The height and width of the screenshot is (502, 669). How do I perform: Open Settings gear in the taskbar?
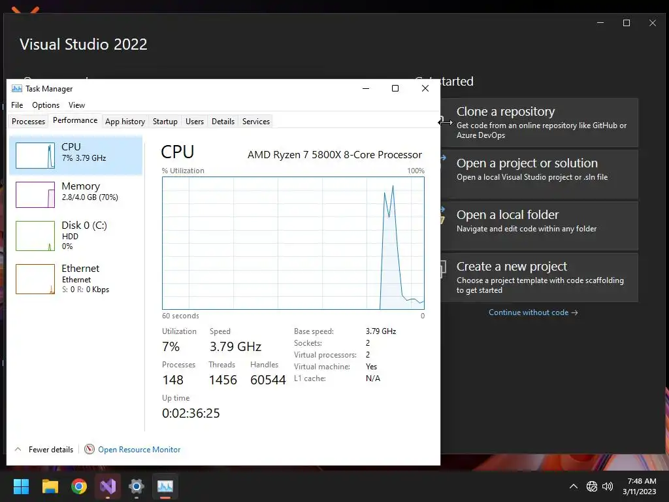(x=137, y=486)
